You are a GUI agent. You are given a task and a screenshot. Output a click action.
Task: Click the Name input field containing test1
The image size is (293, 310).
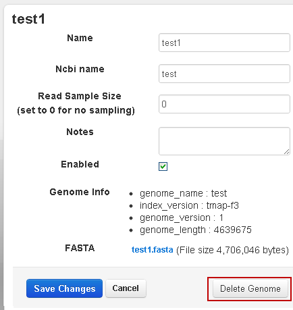pyautogui.click(x=224, y=43)
